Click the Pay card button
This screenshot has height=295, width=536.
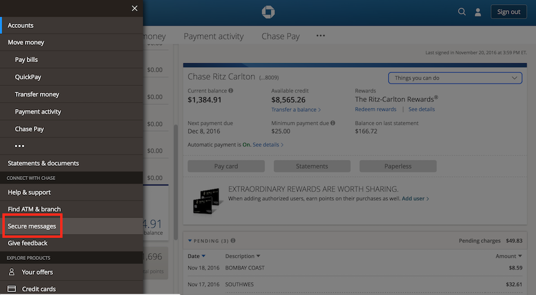[226, 166]
